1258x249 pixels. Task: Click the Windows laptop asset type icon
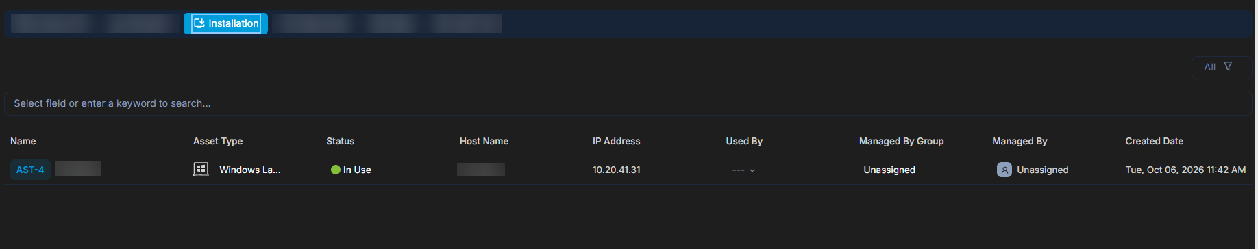pyautogui.click(x=201, y=170)
